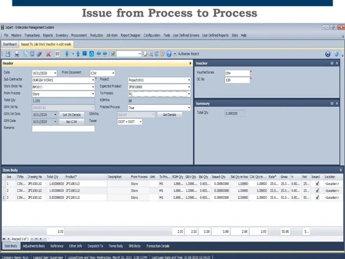Image resolution: width=345 pixels, height=259 pixels.
Task: Click the blue down arrow toolbar icon
Action: point(67,54)
